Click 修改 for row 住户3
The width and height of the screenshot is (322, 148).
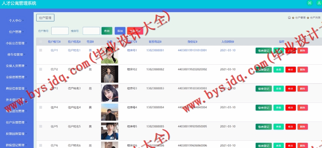coord(290,89)
